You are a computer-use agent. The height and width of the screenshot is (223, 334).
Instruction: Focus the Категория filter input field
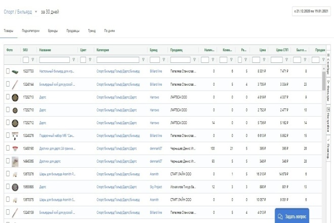coord(118,60)
